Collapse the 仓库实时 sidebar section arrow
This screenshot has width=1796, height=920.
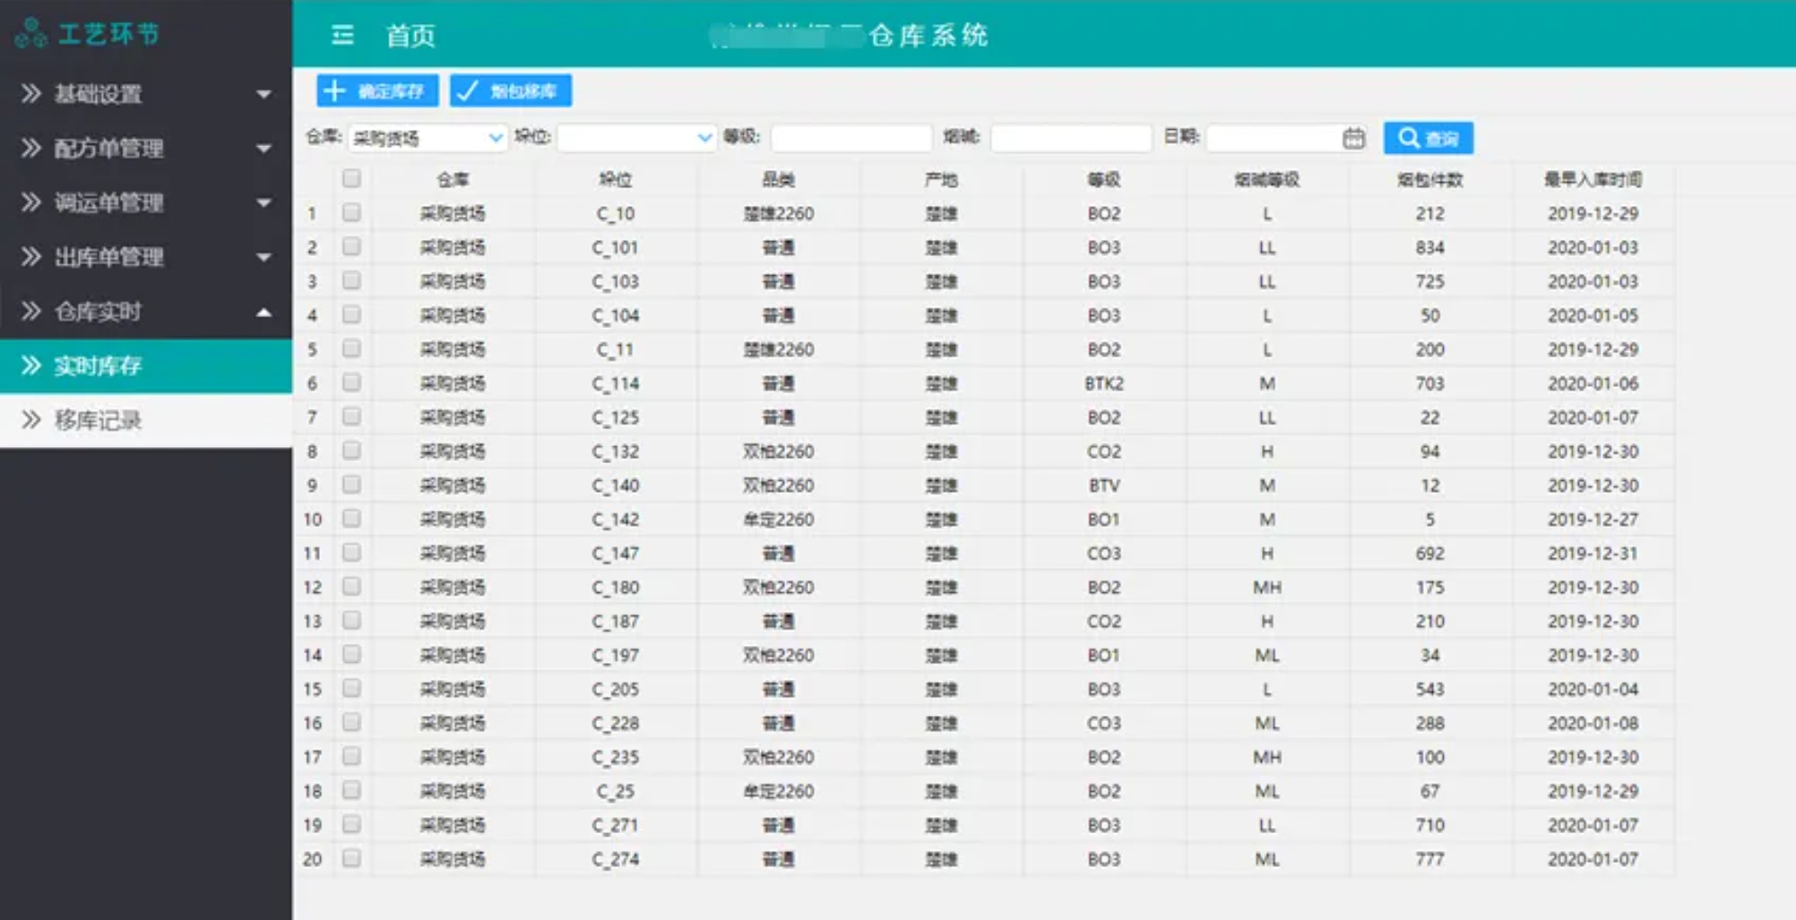pos(263,312)
